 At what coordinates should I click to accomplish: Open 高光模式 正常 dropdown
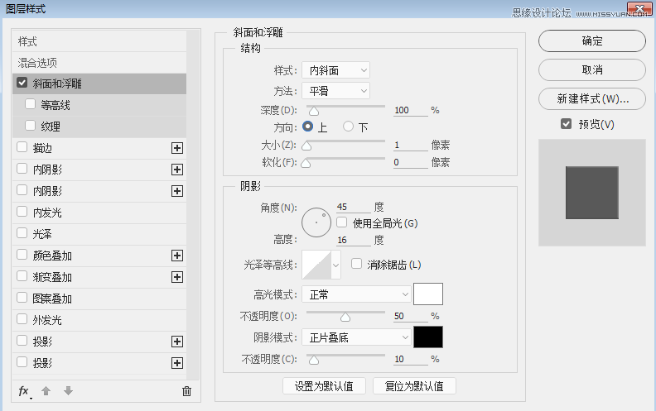click(x=356, y=294)
